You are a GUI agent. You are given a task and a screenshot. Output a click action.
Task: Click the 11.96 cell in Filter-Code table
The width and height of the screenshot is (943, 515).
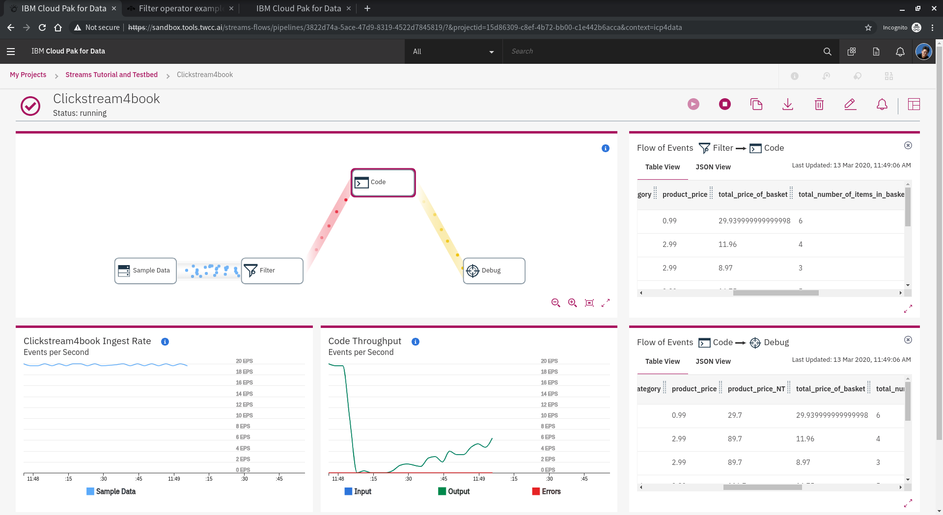point(727,244)
